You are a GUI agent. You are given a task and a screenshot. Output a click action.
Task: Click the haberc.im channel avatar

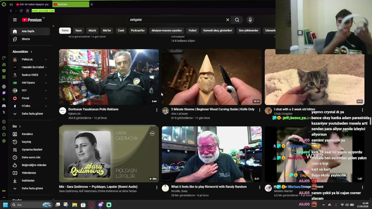pos(63,111)
